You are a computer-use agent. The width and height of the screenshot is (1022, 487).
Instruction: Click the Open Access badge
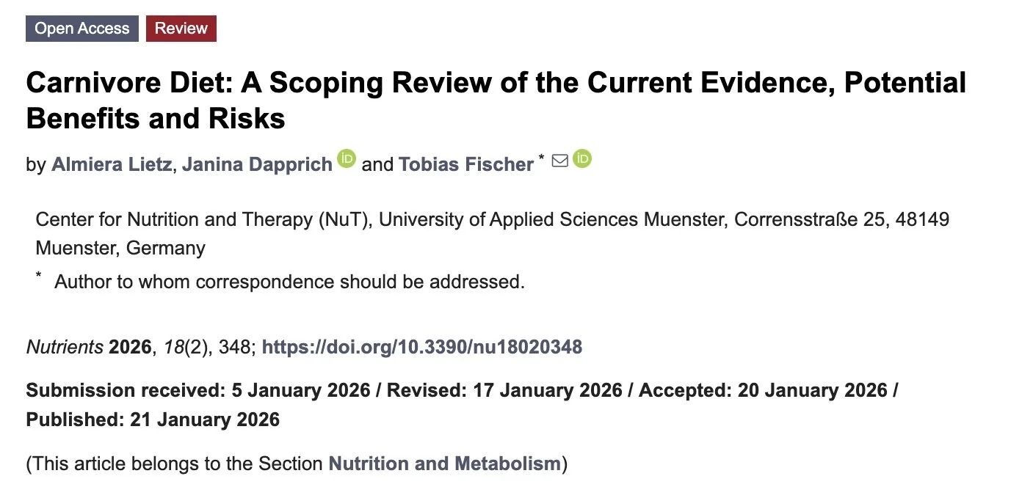click(x=82, y=29)
